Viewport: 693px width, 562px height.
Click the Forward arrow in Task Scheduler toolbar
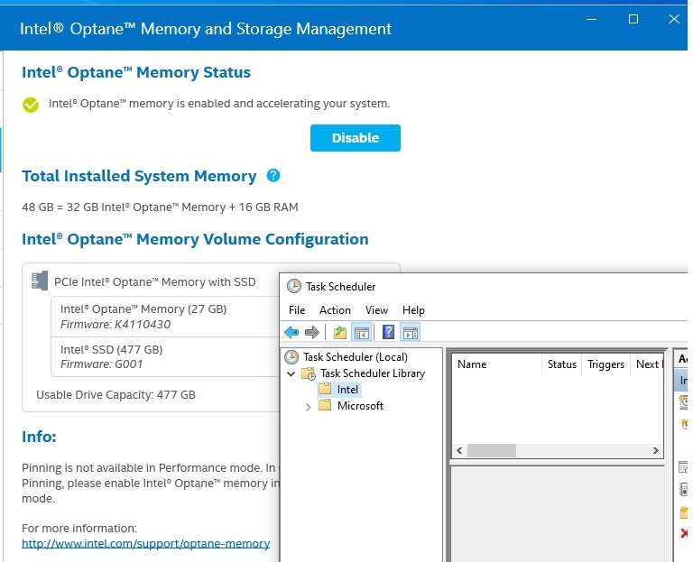tap(312, 332)
